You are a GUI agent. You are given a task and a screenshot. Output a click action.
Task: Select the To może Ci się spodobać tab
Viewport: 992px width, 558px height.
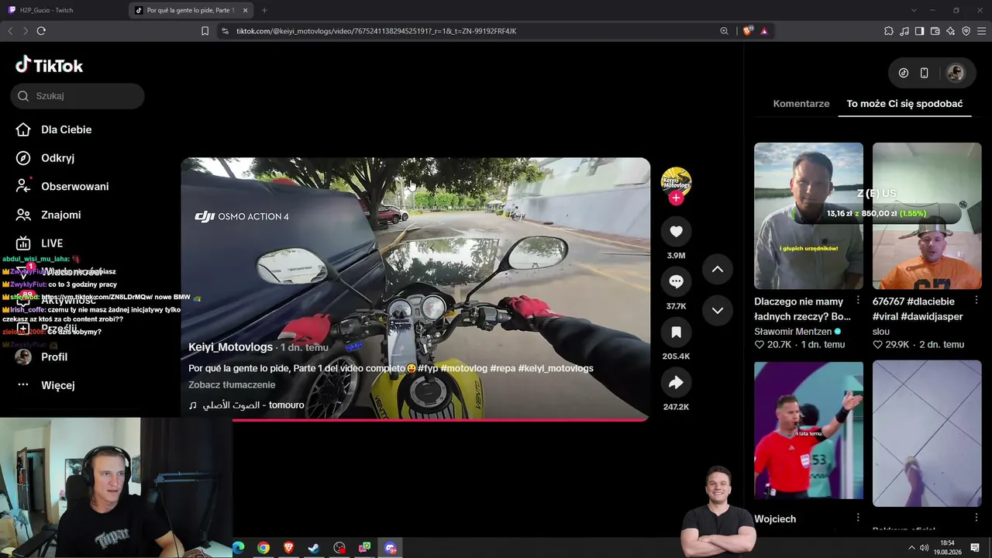(904, 104)
